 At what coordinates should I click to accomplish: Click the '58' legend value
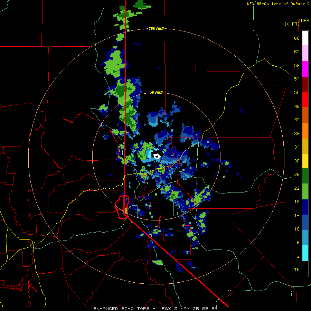297,65
